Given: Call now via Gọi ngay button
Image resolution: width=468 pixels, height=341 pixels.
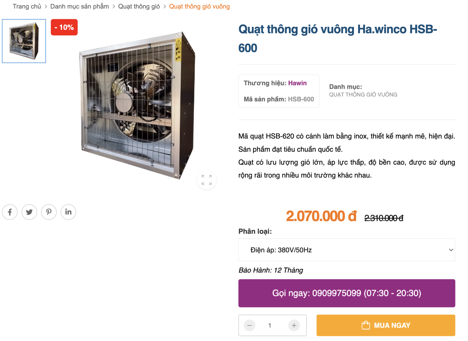Looking at the screenshot, I should tap(347, 293).
